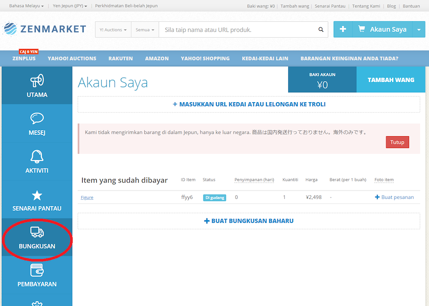The height and width of the screenshot is (306, 429).
Task: Click Item yang sudah dibayar heading
Action: (124, 180)
